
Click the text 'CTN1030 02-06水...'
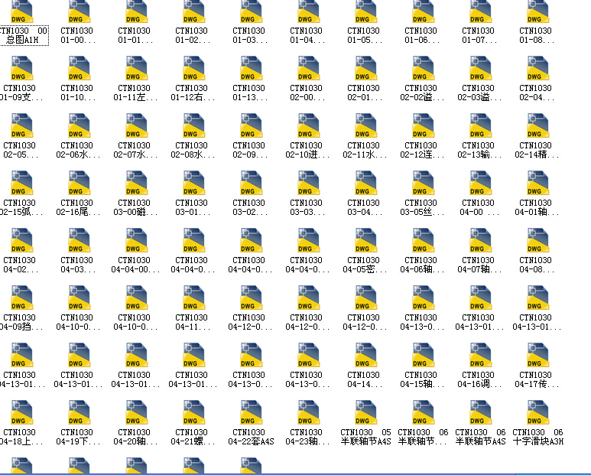pos(78,150)
